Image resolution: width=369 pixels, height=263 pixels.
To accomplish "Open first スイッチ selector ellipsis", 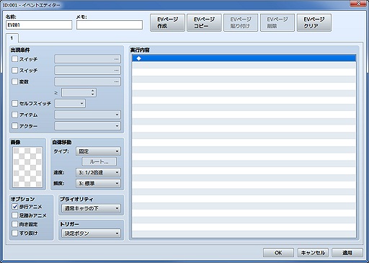I will pos(116,59).
